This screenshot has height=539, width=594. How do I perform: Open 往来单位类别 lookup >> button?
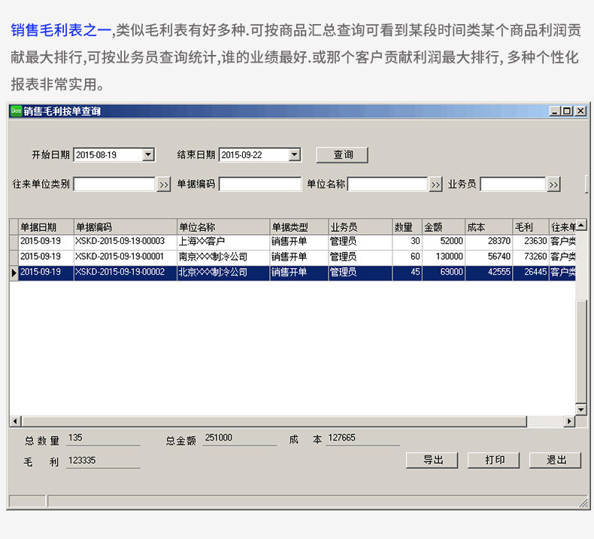(x=164, y=184)
